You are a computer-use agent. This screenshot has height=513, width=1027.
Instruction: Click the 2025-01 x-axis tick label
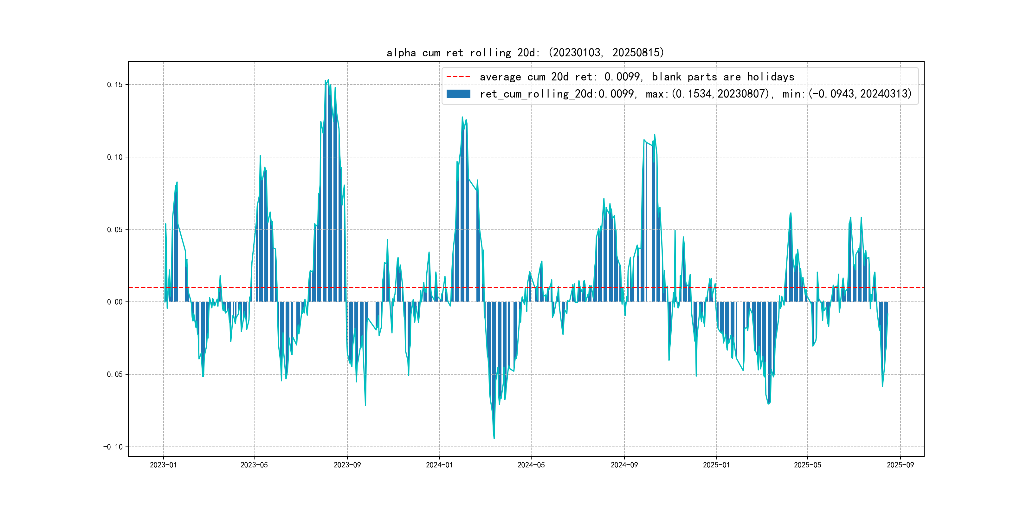(716, 465)
